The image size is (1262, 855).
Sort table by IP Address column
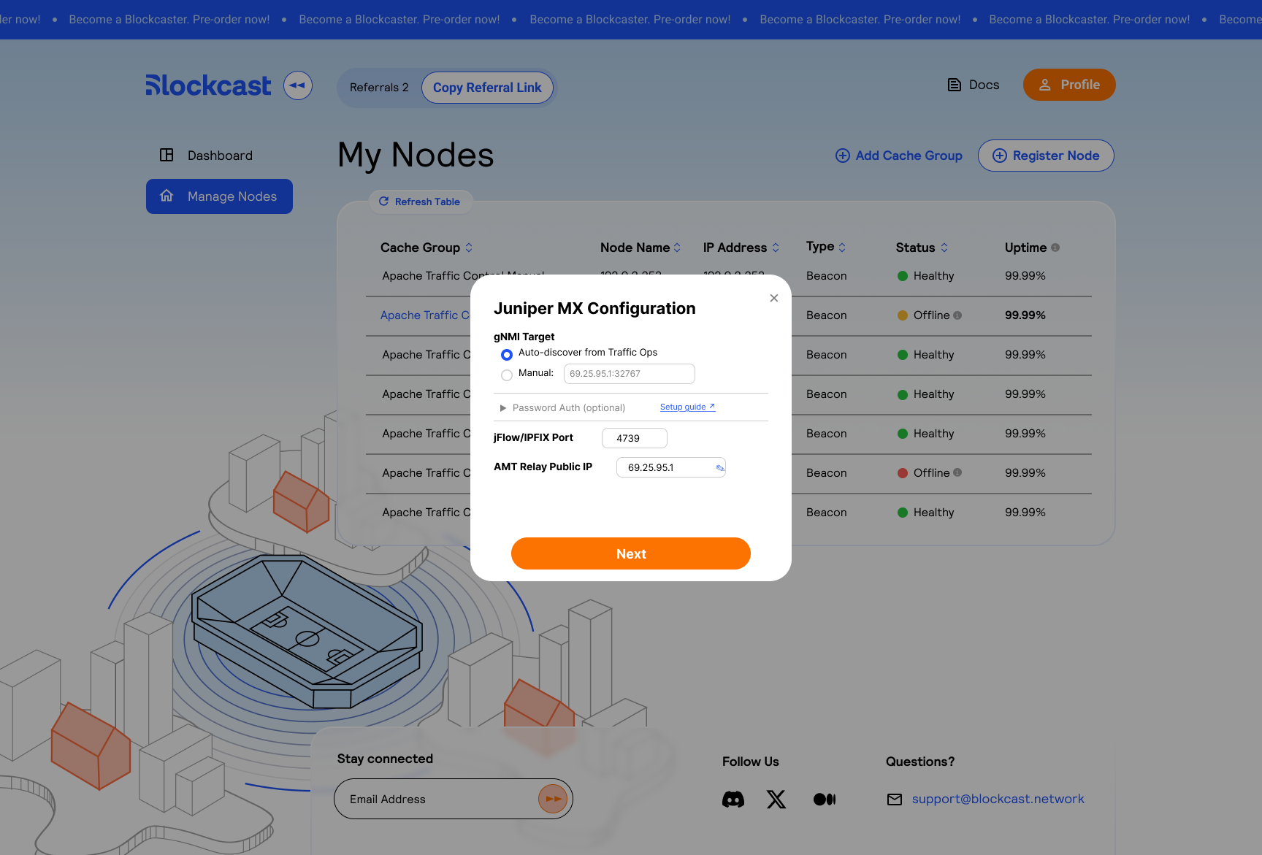coord(776,248)
